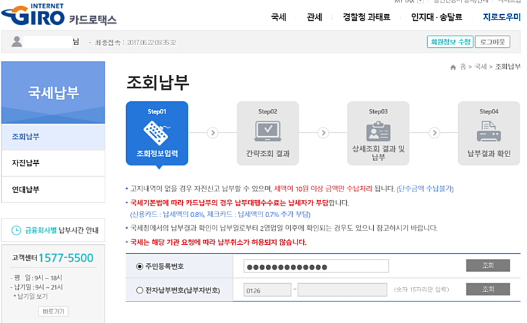Click the Step04 납부결과 확인 printer icon

point(489,131)
